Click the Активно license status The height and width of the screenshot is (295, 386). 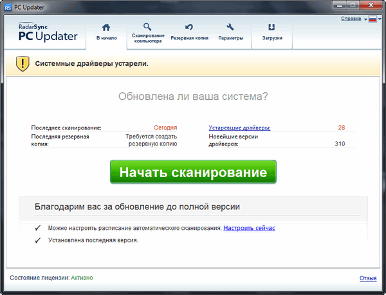tap(82, 278)
